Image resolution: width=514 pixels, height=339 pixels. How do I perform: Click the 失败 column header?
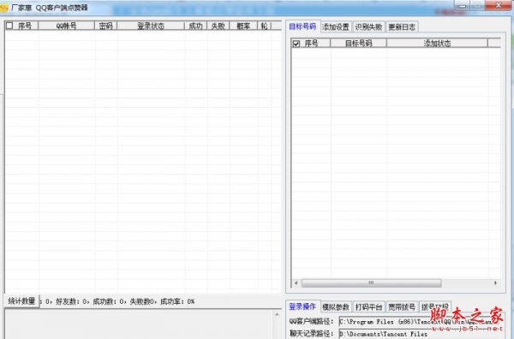tap(218, 26)
